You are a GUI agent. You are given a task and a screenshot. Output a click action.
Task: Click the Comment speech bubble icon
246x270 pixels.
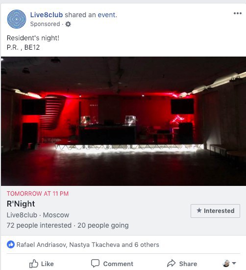pos(95,264)
